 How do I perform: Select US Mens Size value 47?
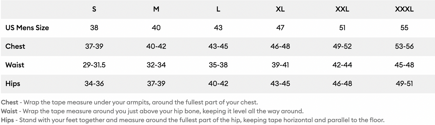pos(280,28)
